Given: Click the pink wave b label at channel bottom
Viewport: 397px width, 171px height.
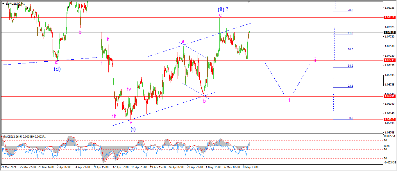Looking at the screenshot, I should (204, 101).
